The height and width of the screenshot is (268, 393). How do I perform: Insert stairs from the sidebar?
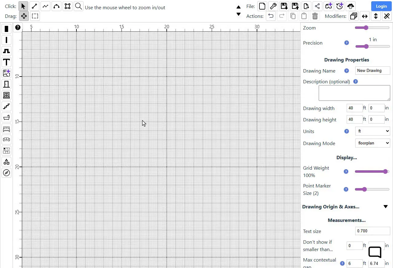click(6, 106)
